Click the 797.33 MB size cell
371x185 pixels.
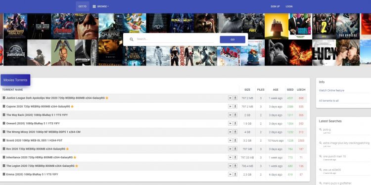tap(247, 158)
